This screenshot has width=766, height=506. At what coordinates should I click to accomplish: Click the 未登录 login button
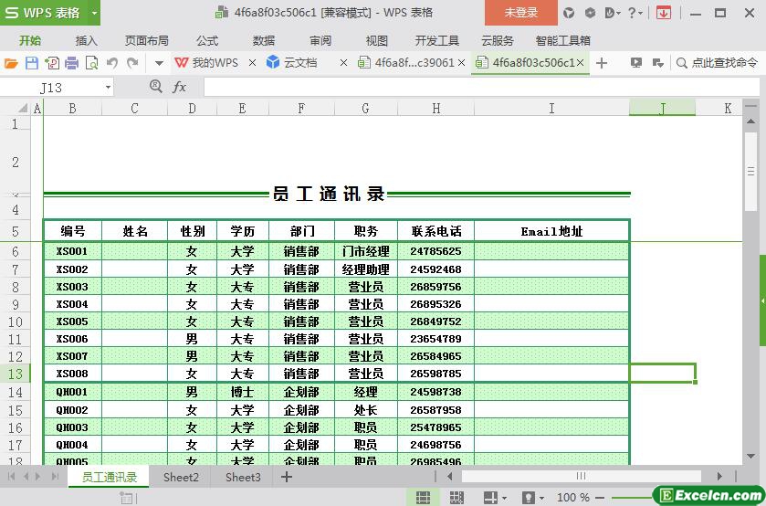click(x=521, y=13)
